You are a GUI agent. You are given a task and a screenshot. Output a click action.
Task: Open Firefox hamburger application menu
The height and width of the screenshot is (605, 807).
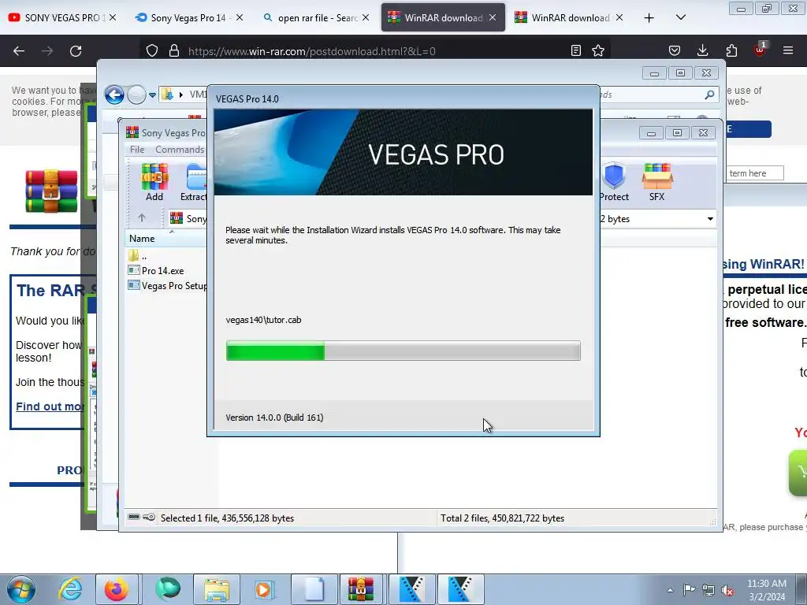(788, 50)
